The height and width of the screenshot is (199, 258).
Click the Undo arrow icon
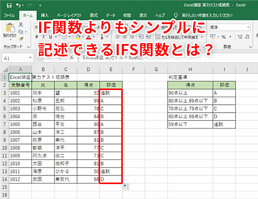[19, 5]
